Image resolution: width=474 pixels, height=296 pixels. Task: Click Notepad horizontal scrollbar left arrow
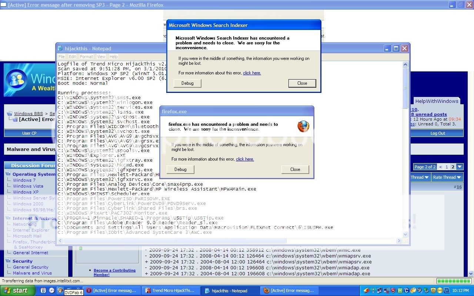(60, 241)
